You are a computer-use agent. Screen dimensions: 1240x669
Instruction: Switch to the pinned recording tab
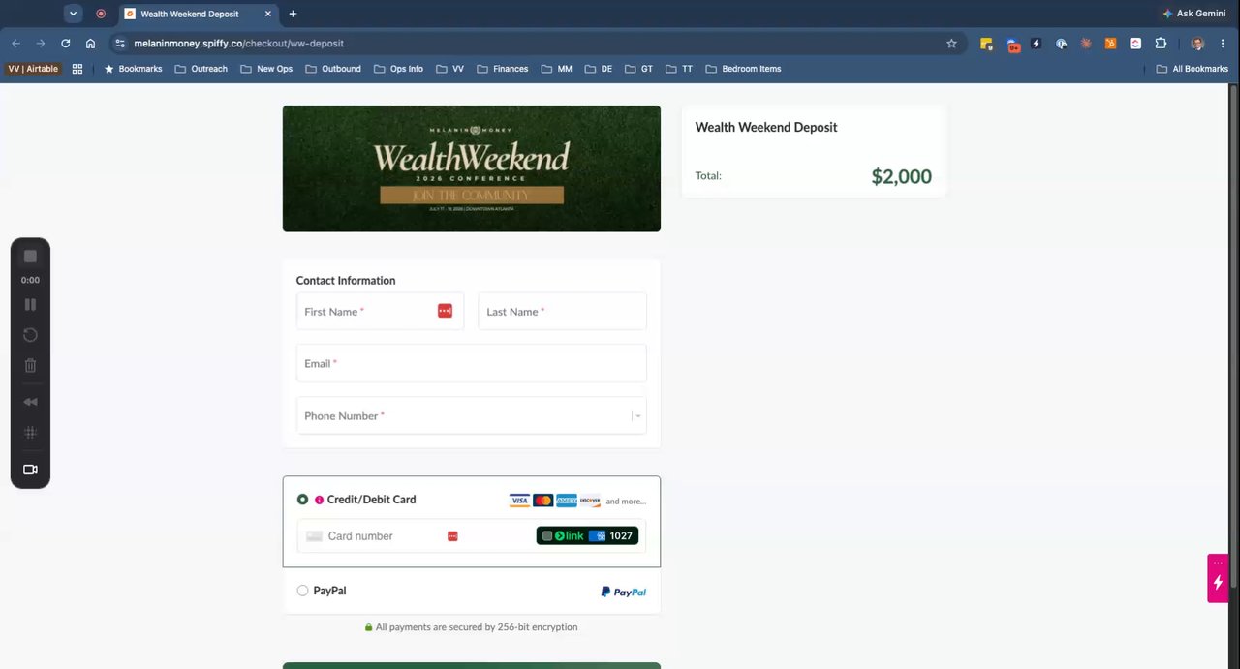pos(101,14)
